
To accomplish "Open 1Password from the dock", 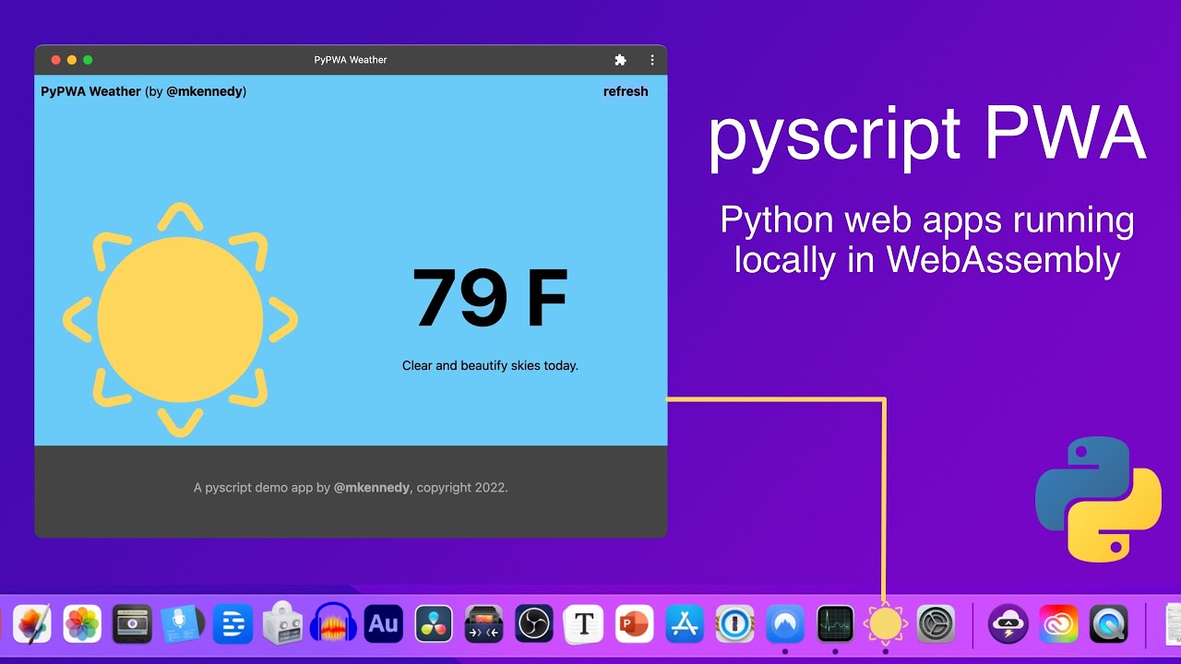I will point(734,624).
